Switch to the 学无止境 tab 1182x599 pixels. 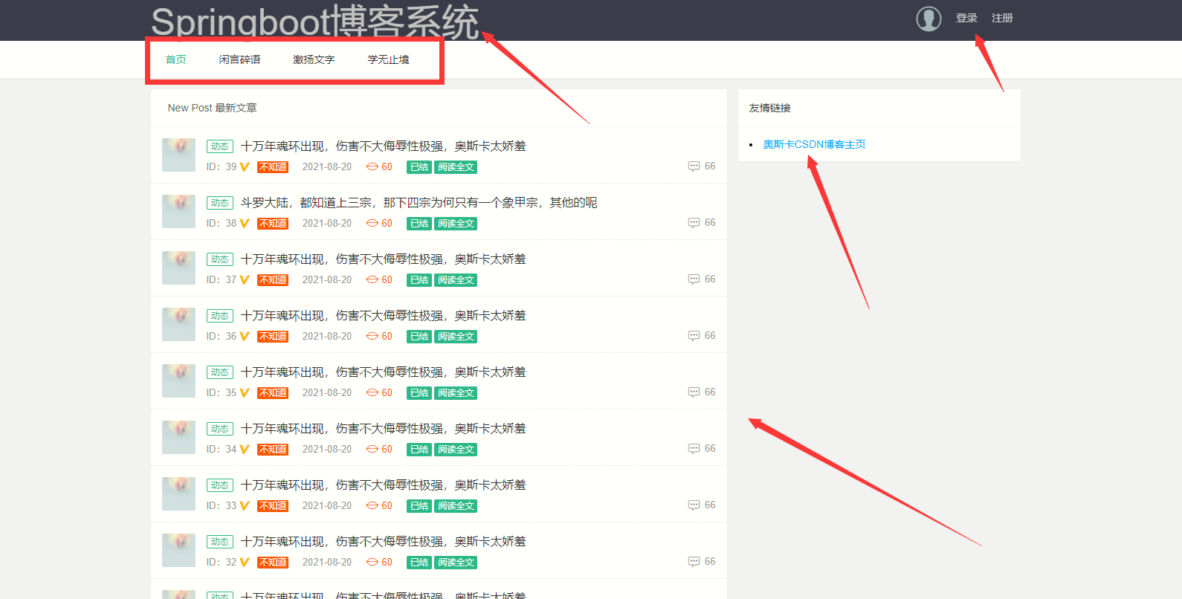388,59
